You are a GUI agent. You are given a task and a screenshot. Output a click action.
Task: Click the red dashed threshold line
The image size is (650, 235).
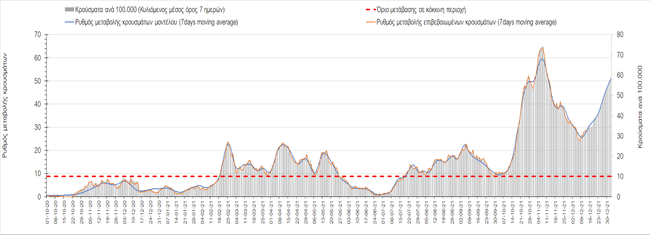[x=290, y=177]
